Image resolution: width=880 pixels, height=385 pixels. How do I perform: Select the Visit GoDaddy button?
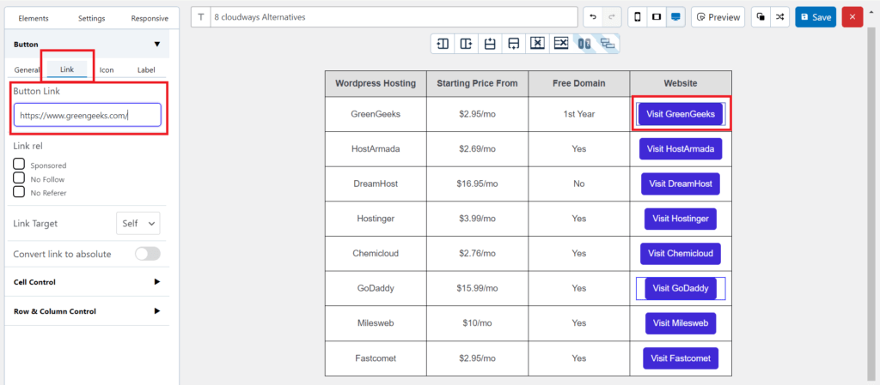pyautogui.click(x=681, y=288)
